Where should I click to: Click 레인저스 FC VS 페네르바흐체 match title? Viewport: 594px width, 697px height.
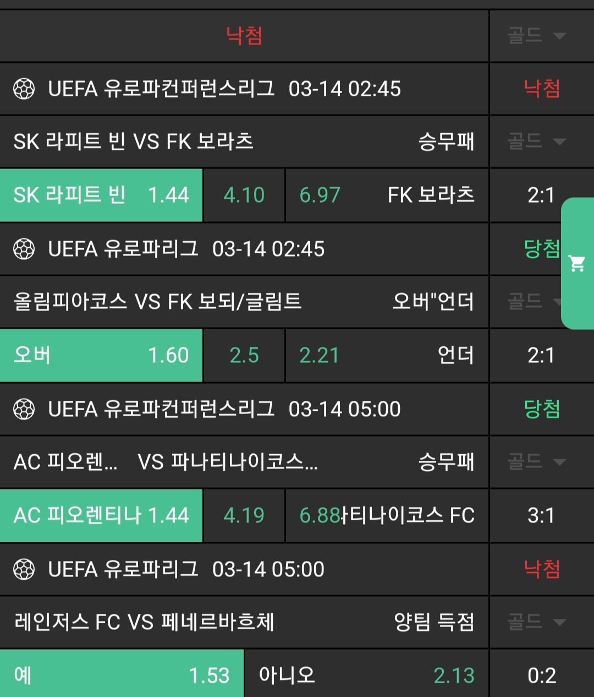point(144,622)
